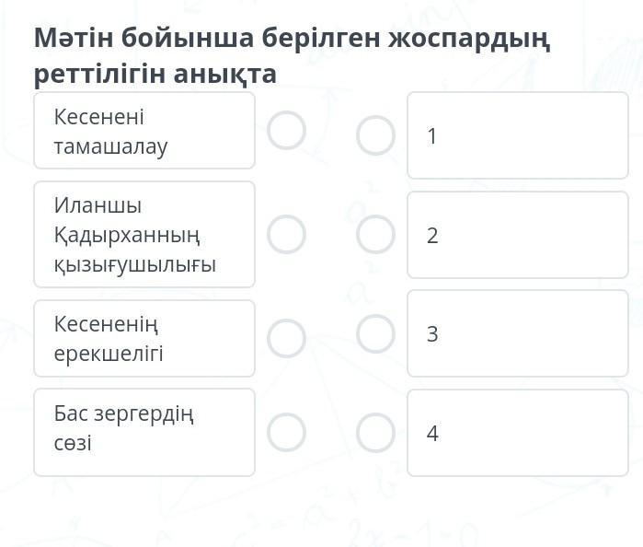643x547 pixels.
Task: Choose the circle left of number 3
Action: [x=375, y=333]
